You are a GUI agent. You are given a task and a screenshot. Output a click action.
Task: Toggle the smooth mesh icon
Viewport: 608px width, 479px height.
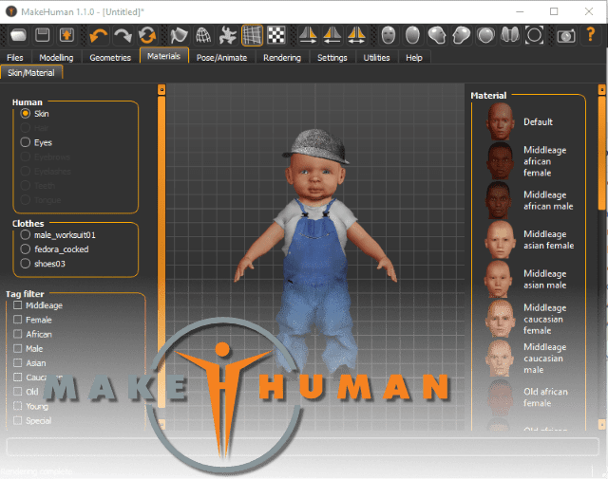pos(179,36)
